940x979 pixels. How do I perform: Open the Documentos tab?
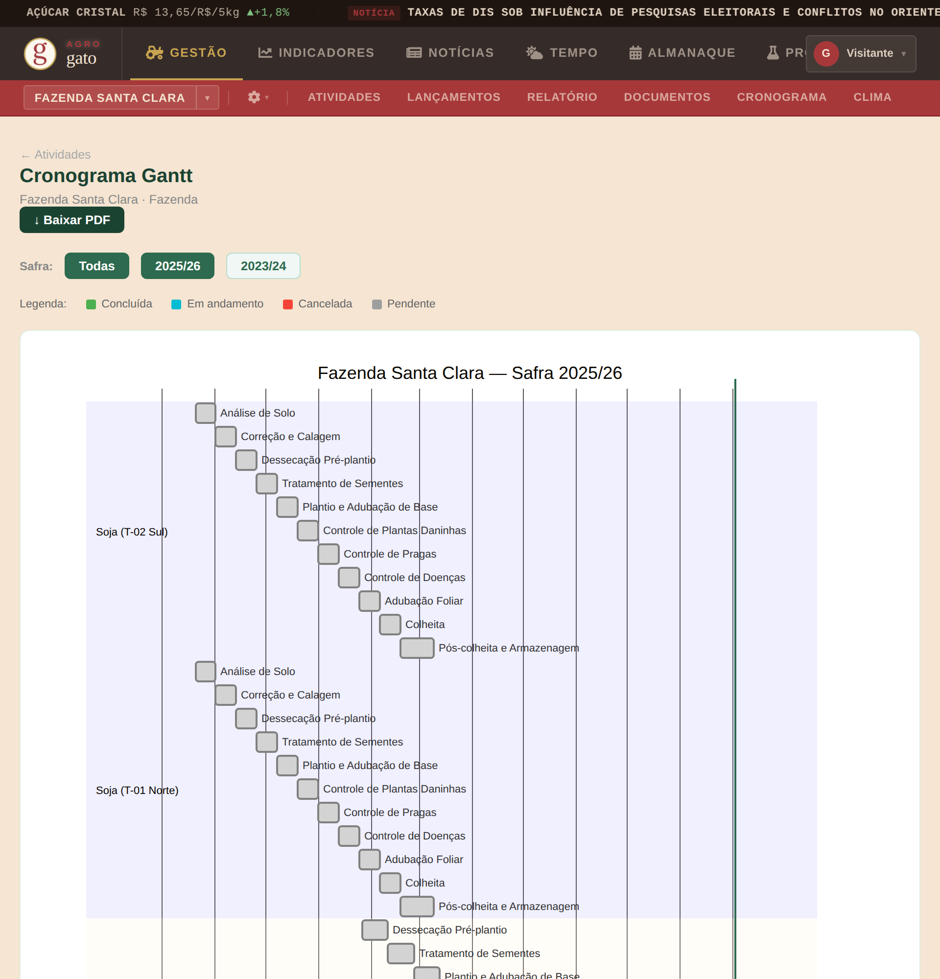[667, 97]
